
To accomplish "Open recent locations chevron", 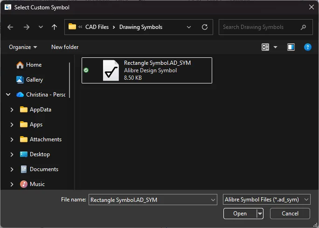I will tap(41, 27).
